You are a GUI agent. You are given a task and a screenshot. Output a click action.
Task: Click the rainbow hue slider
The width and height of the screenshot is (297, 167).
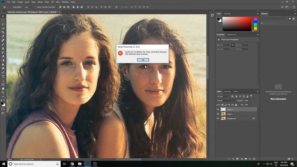pyautogui.click(x=255, y=24)
